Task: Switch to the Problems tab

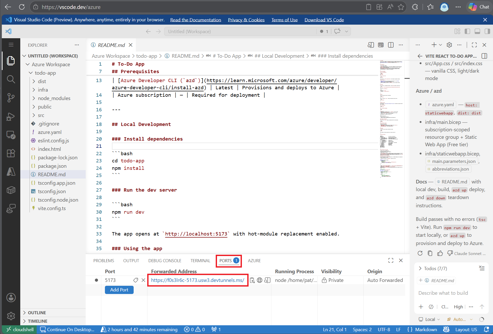Action: pos(104,261)
